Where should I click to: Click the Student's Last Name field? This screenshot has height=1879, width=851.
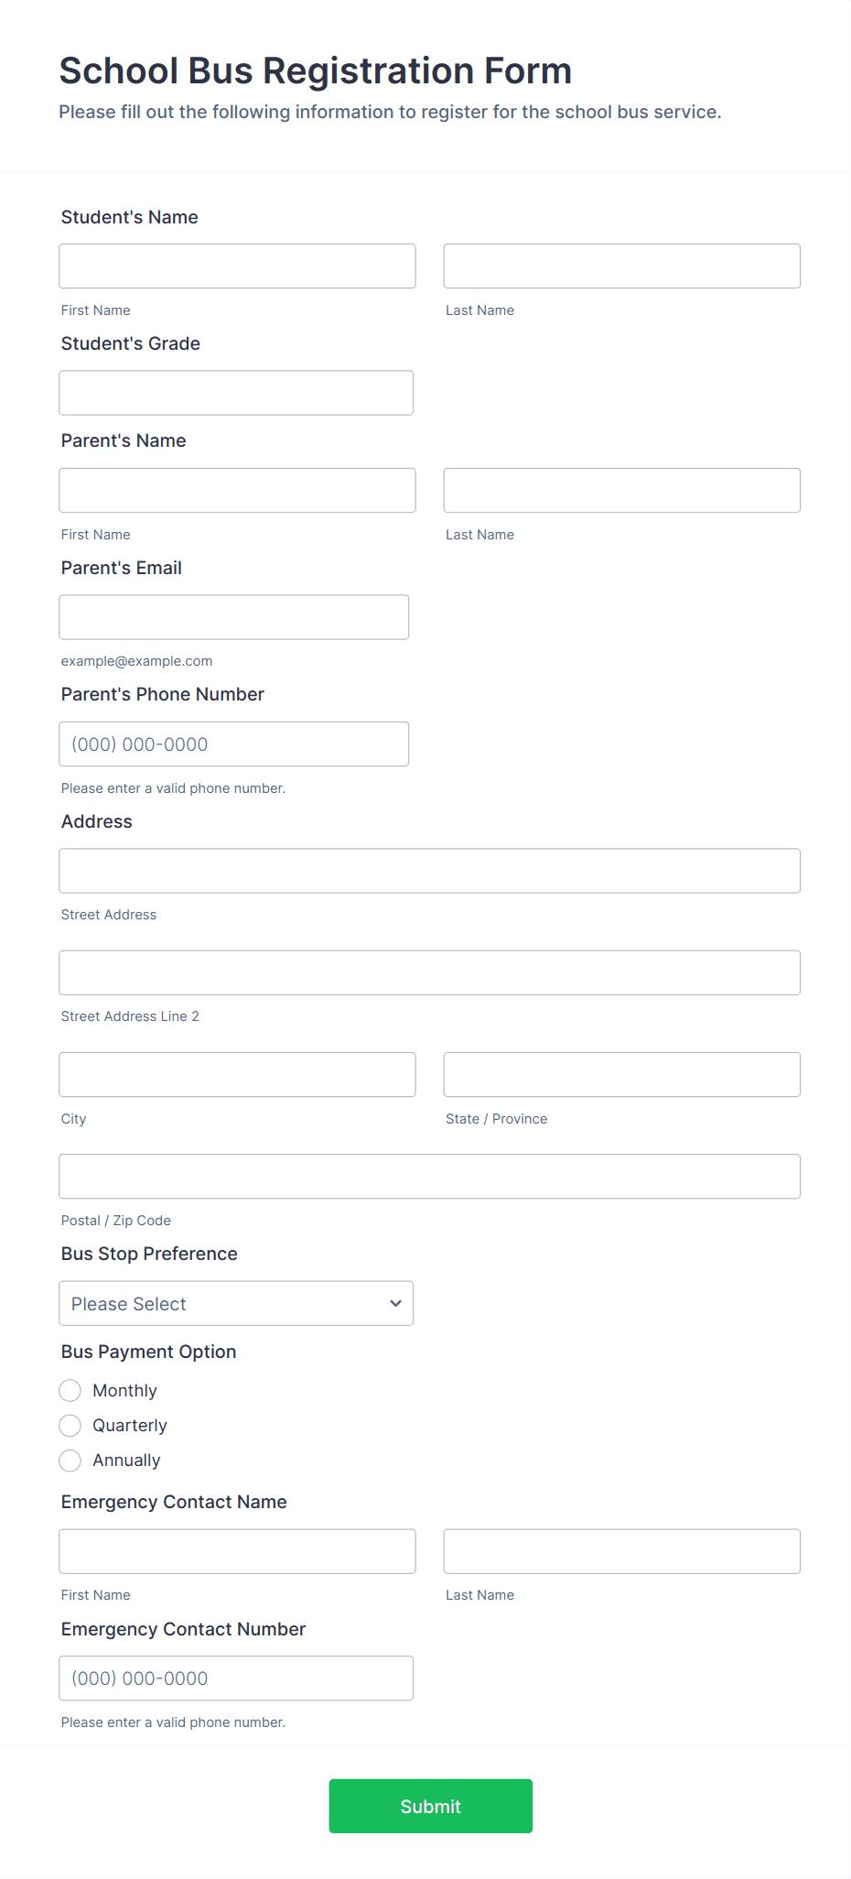pyautogui.click(x=621, y=266)
